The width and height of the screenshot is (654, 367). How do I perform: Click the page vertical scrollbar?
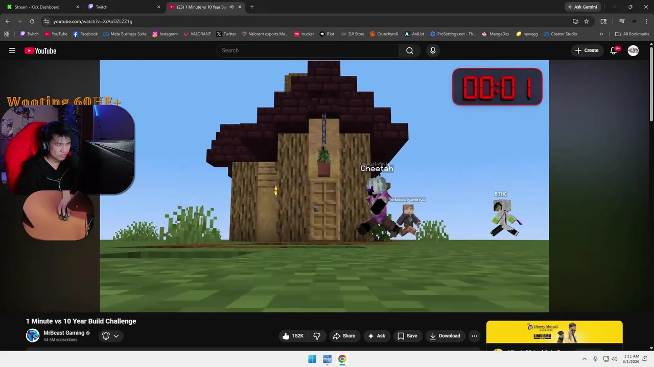click(651, 84)
